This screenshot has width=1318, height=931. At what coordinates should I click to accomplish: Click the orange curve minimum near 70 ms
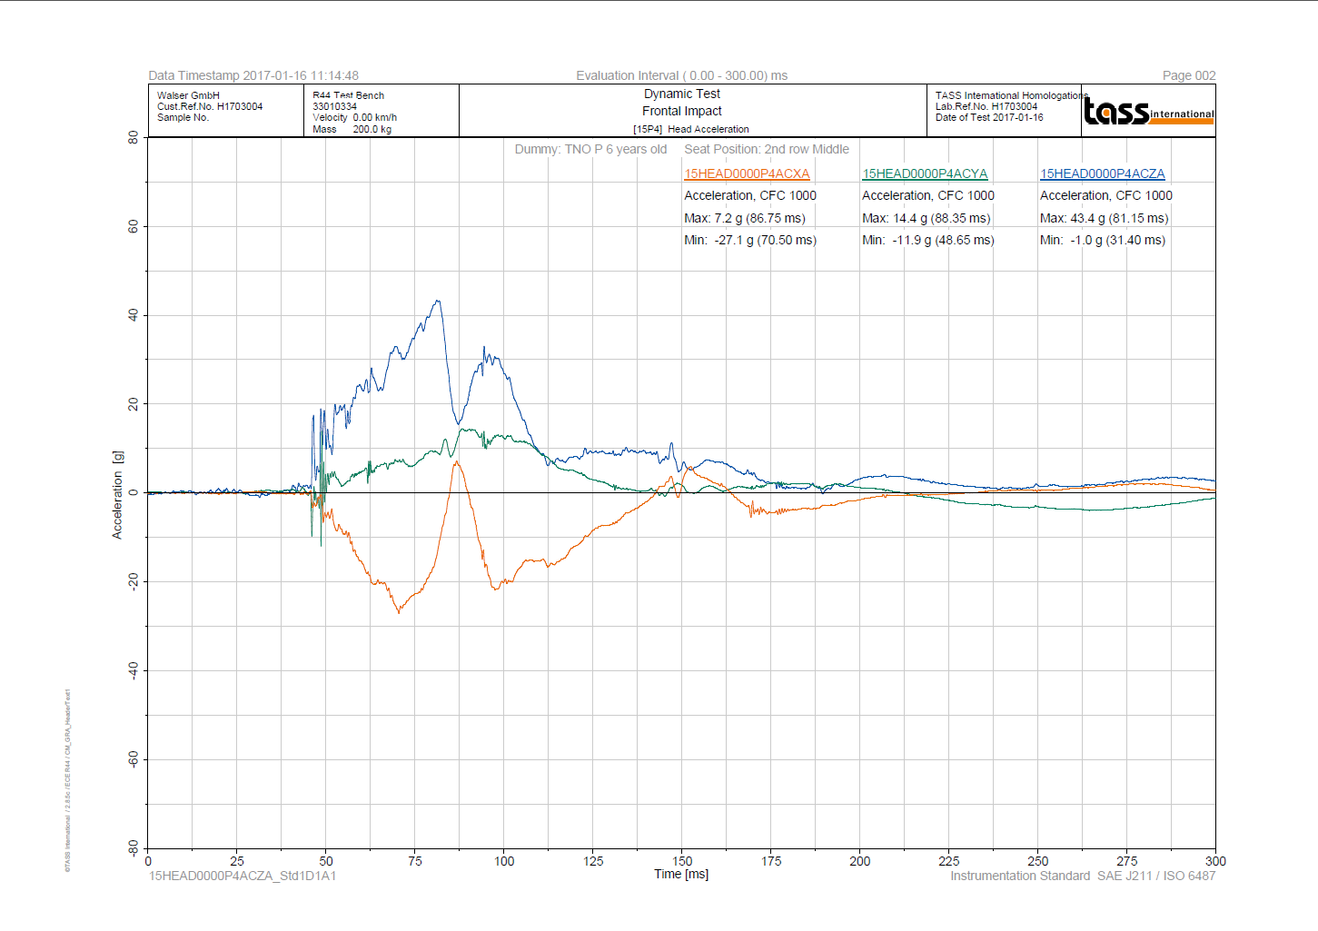click(398, 612)
